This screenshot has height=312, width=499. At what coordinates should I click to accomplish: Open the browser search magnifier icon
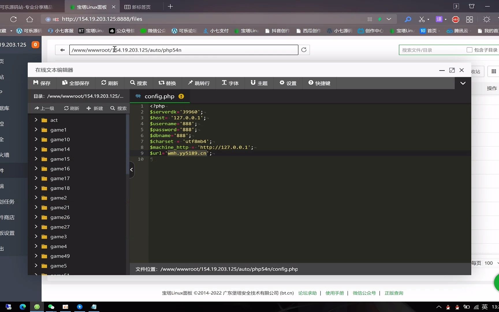[x=408, y=19]
